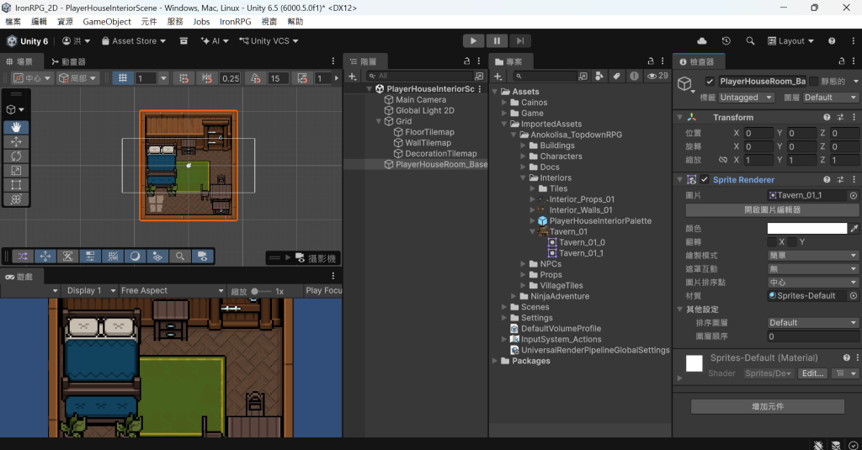Click the Open Sprite Editor button
Screen dimensions: 862x450
click(772, 210)
